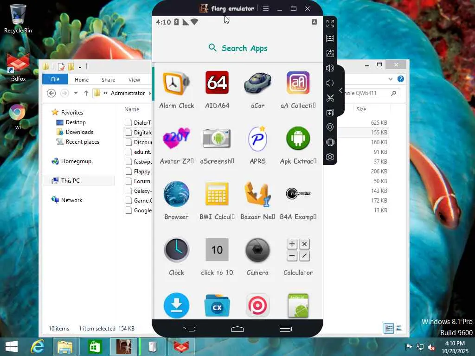Click the Explorer search box
The width and height of the screenshot is (475, 356).
(x=368, y=93)
